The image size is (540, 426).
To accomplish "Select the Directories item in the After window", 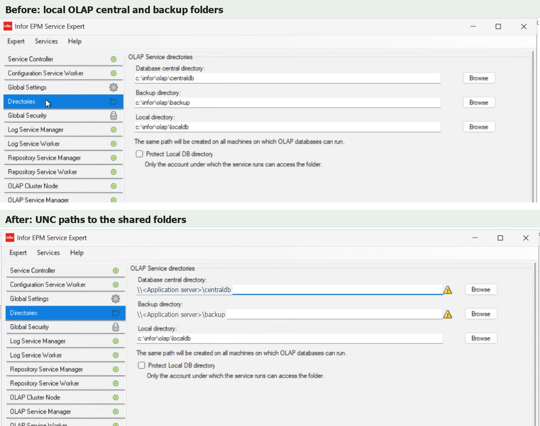I will coord(65,313).
